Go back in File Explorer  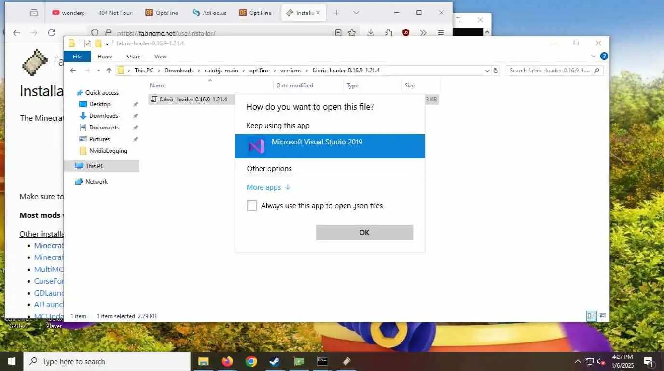tap(73, 71)
